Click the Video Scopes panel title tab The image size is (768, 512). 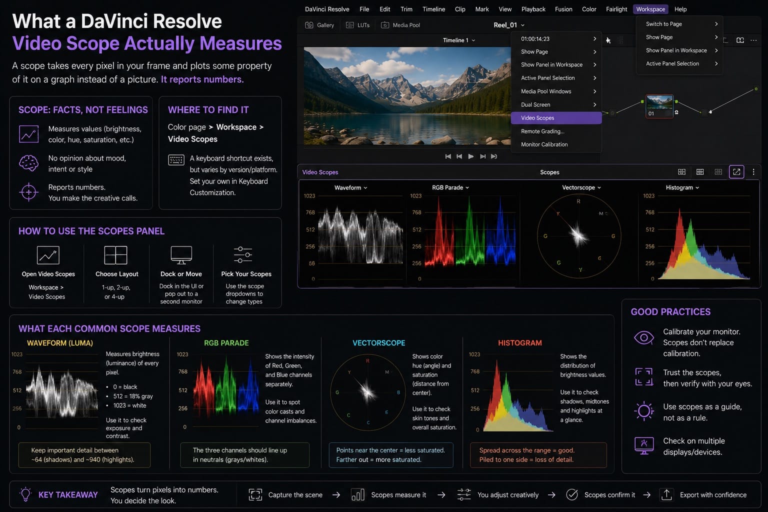click(320, 172)
